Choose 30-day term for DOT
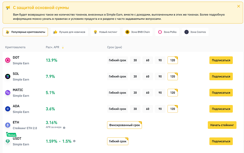 click(135, 60)
